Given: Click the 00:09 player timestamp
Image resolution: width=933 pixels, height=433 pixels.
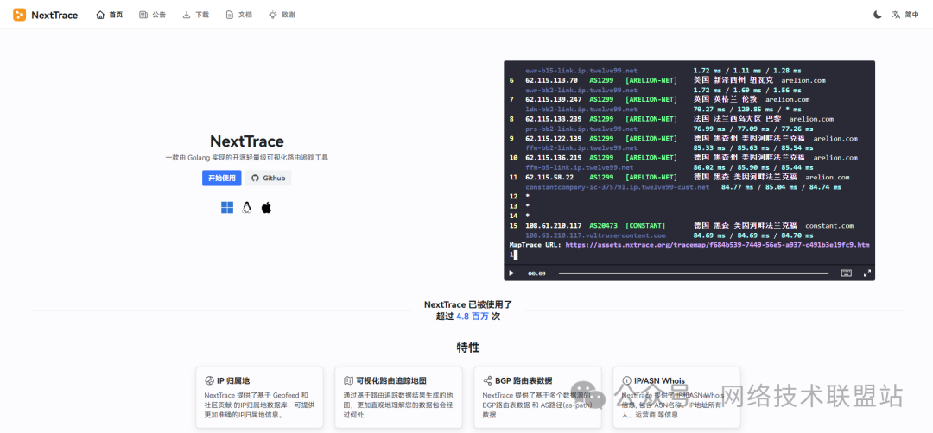Looking at the screenshot, I should point(536,273).
